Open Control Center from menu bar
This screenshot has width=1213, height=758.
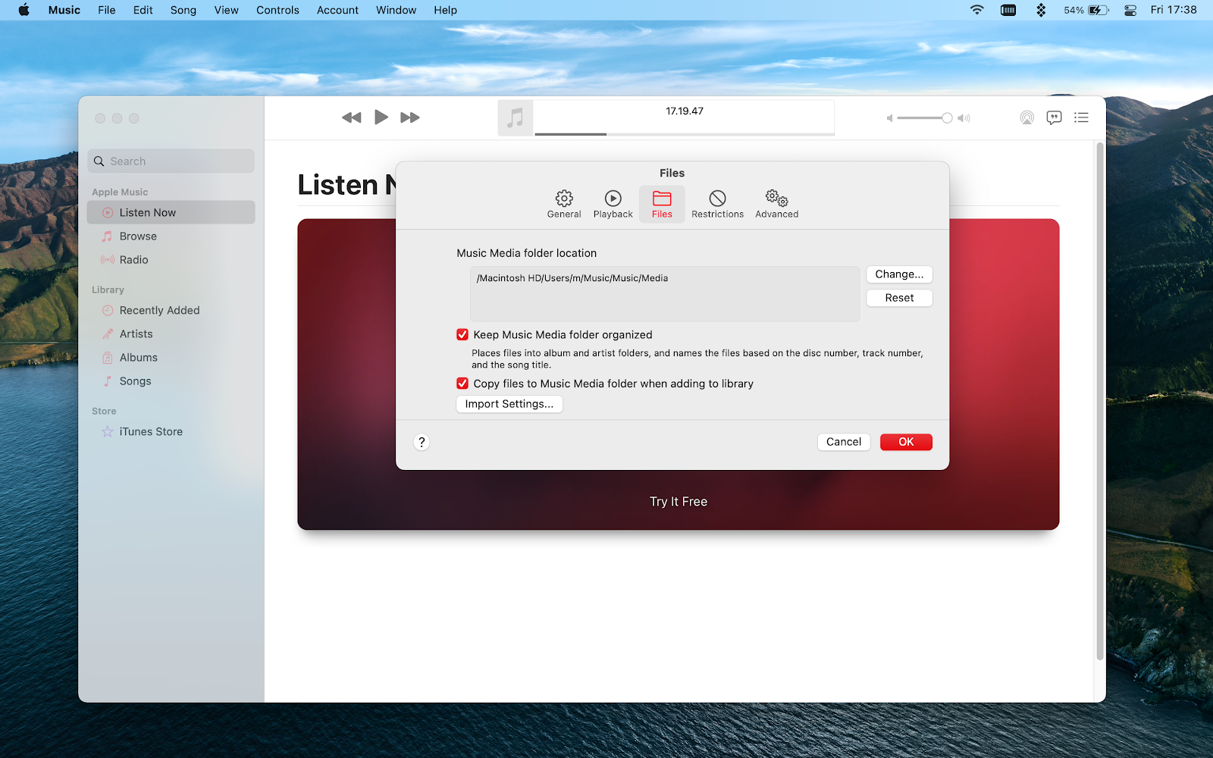(x=1130, y=10)
